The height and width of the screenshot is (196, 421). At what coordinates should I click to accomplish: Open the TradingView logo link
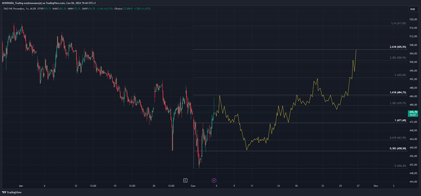(x=11, y=192)
